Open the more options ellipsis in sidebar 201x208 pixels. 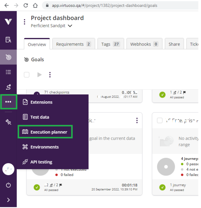tap(8, 102)
